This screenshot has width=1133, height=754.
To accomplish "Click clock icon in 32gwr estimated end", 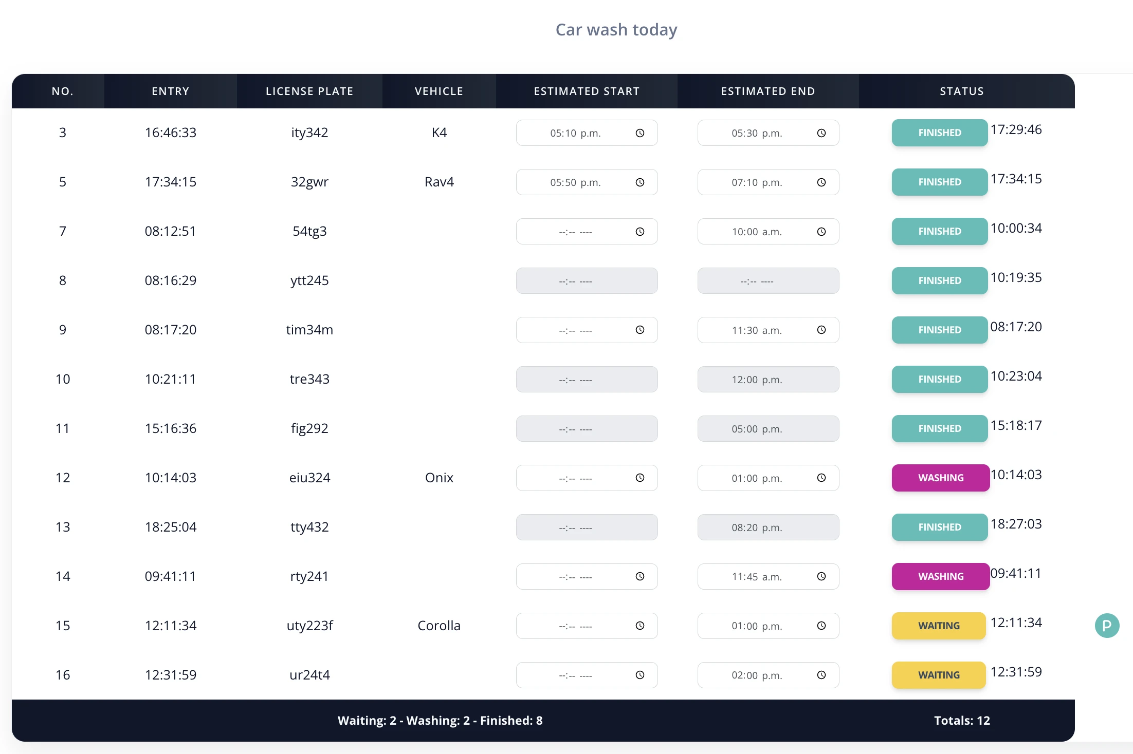I will point(821,182).
